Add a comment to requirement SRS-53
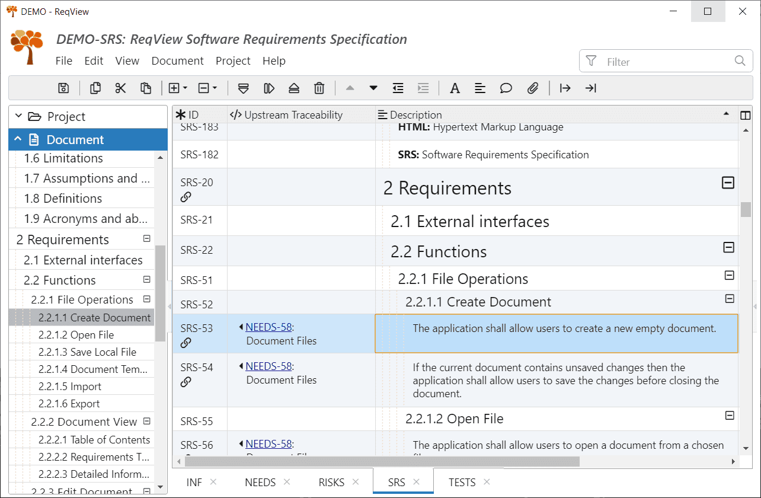Screen dimensions: 761x498 506,88
